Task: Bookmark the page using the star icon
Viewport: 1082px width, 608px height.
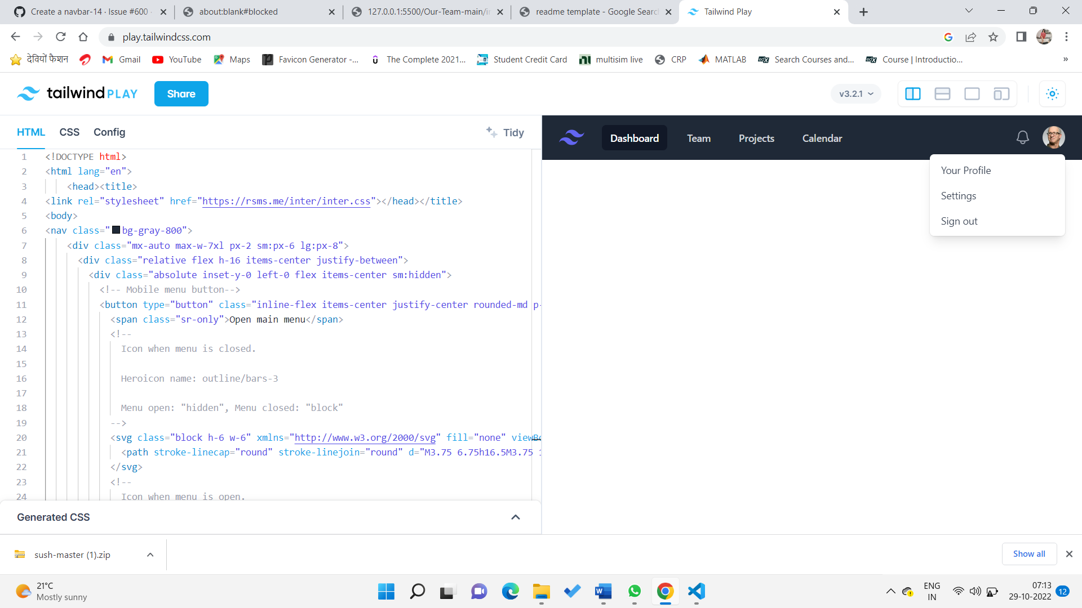Action: coord(994,37)
